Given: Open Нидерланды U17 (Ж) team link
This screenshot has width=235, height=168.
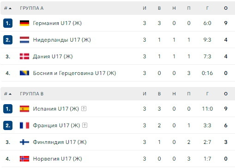Looking at the screenshot, I should (x=62, y=40).
